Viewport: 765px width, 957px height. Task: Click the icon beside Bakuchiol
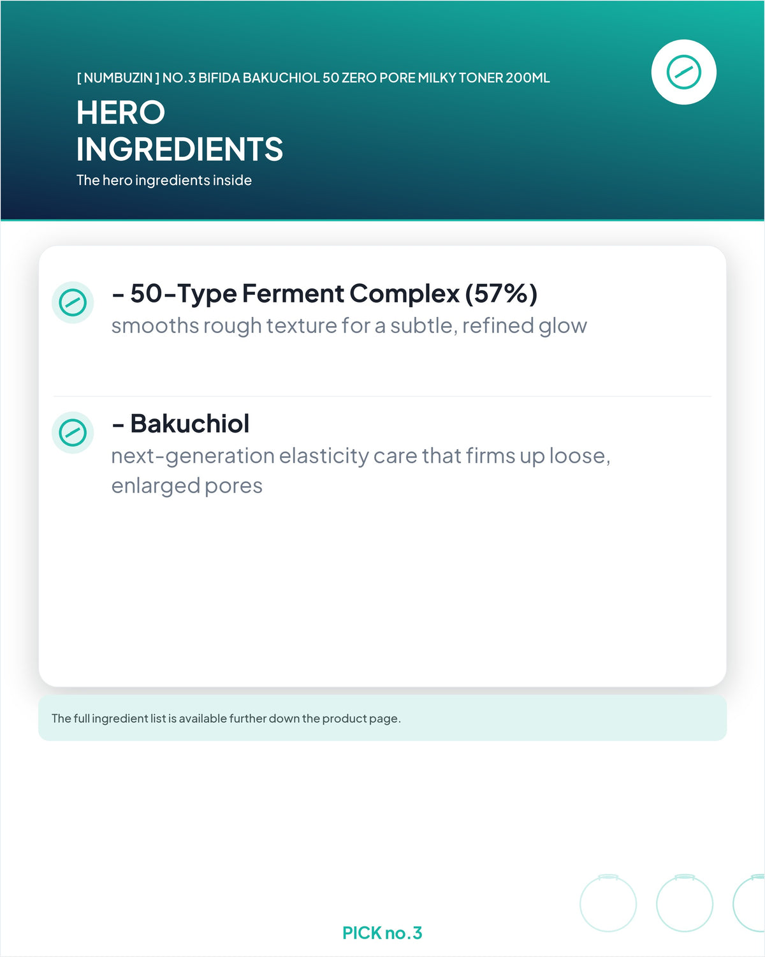[x=73, y=433]
